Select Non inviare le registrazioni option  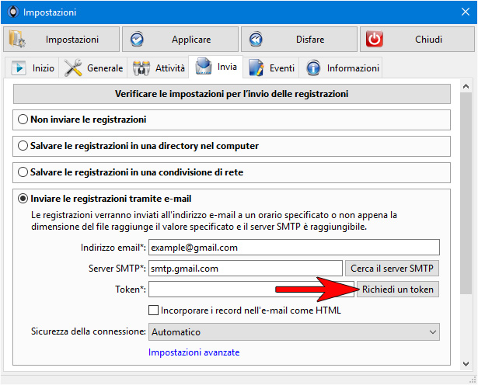click(x=23, y=120)
